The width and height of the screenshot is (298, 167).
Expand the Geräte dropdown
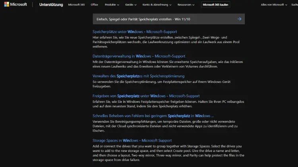pos(131,4)
